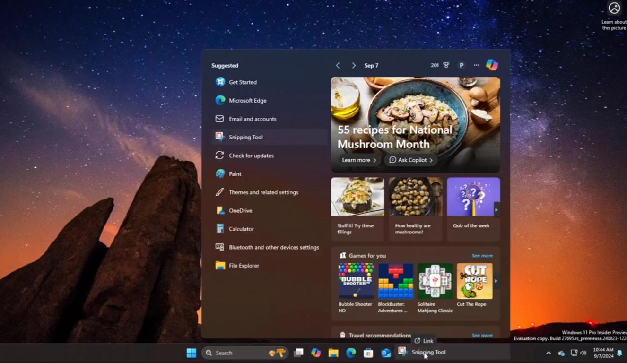
Task: Open Task View on the taskbar
Action: coord(298,353)
